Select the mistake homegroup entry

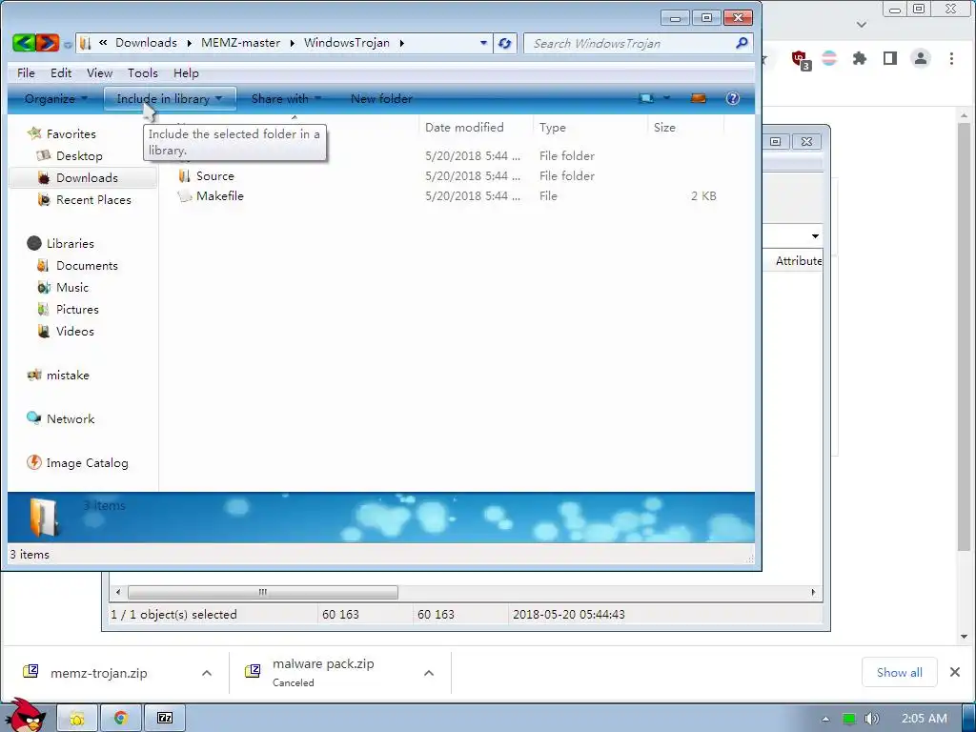tap(68, 376)
